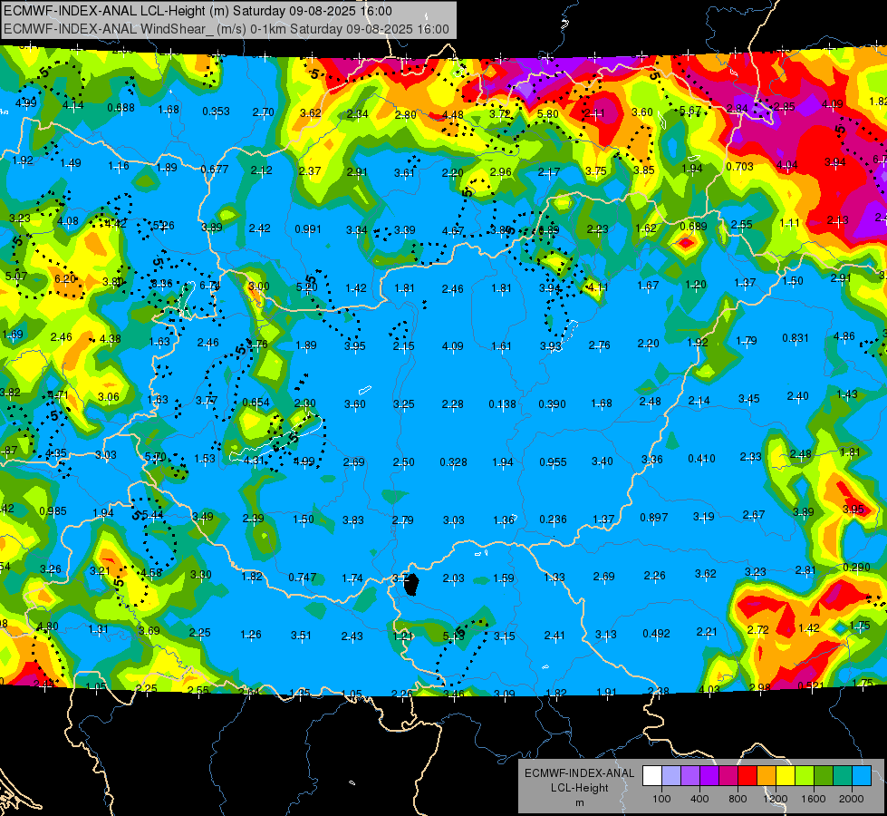The height and width of the screenshot is (816, 887).
Task: Click the WindShear 0-1km title line in the header
Action: tap(227, 29)
